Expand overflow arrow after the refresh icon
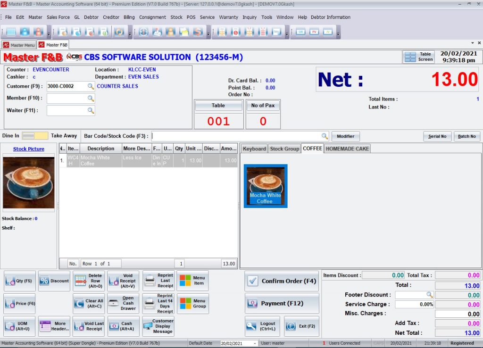The width and height of the screenshot is (483, 348). [x=130, y=33]
